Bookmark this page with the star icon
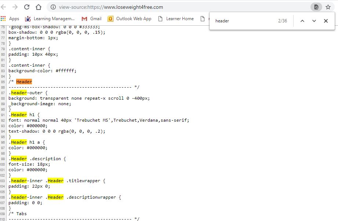 [328, 7]
